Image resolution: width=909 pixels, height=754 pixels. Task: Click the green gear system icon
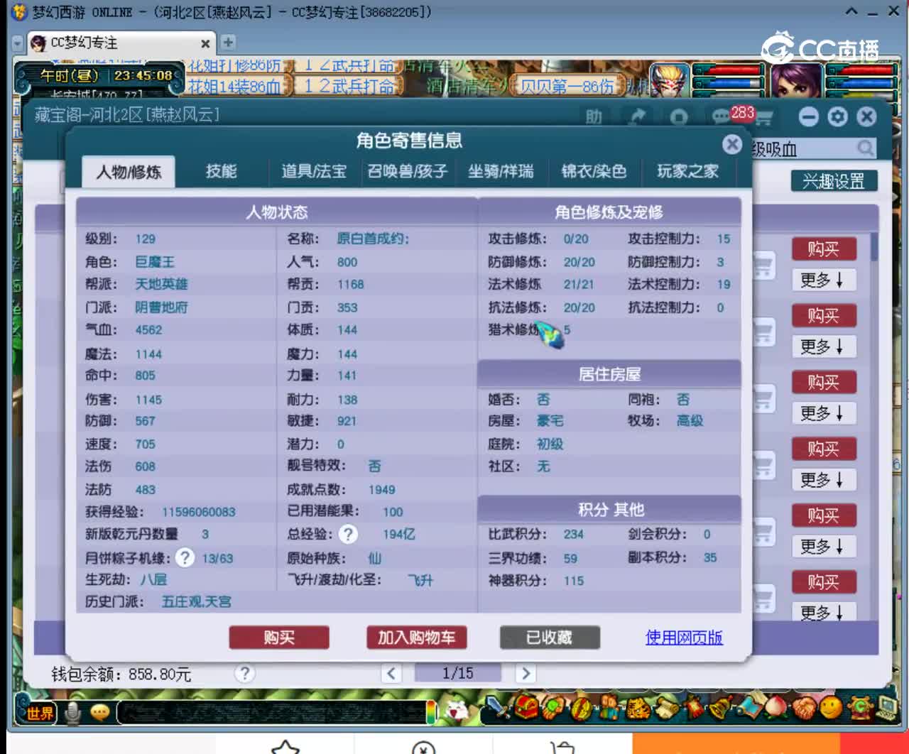pos(861,707)
